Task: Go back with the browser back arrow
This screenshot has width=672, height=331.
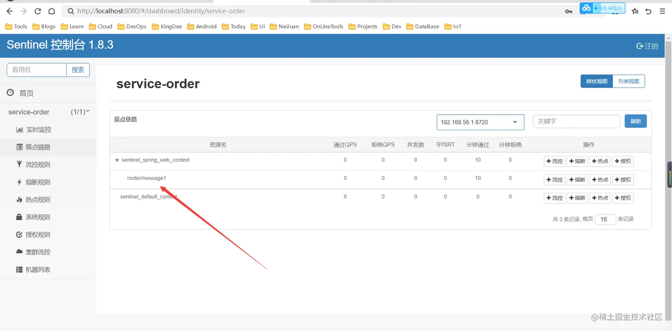Action: [x=10, y=11]
